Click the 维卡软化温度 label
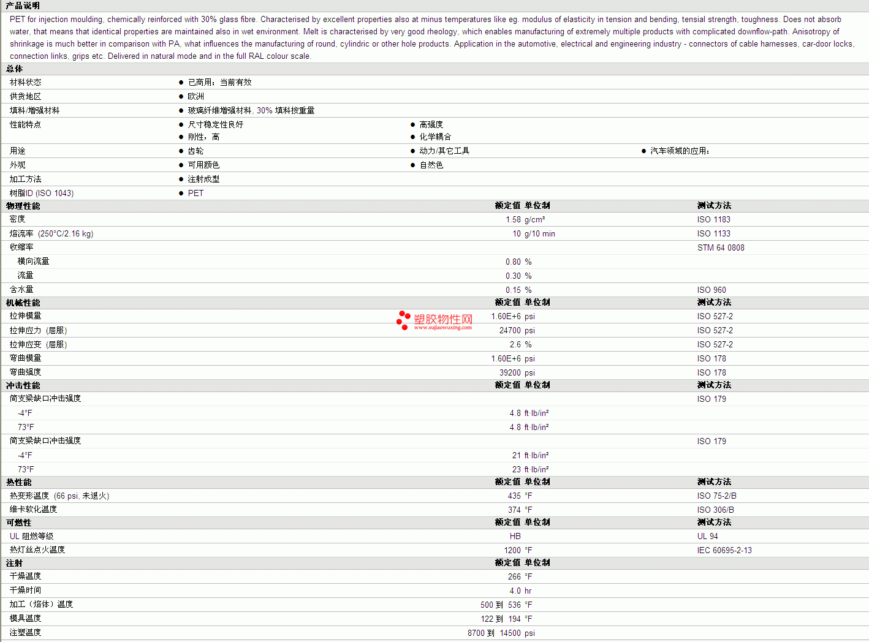Screen dimensions: 869x642 tap(33, 510)
